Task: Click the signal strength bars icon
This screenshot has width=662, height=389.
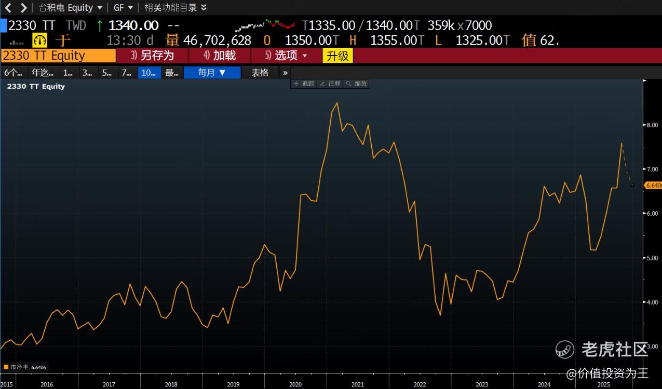Action: coord(16,42)
